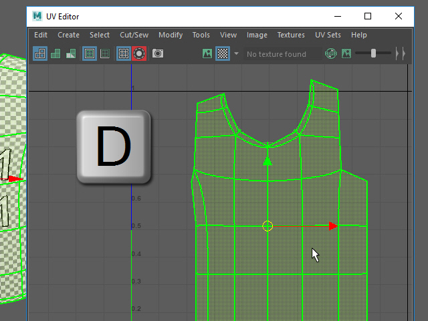Click the image exposure icon beside slider

[346, 53]
